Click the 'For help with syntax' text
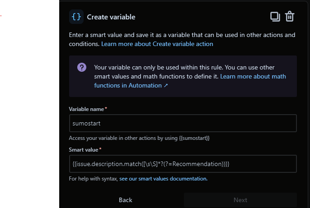The height and width of the screenshot is (208, 310). 93,179
